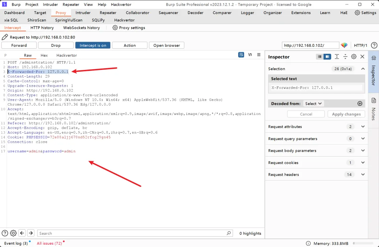Click the rainbow highlight color picker
Viewport: 379px width, 247px height.
point(344,45)
